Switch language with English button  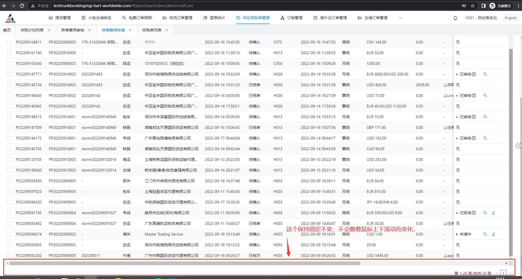(x=510, y=18)
